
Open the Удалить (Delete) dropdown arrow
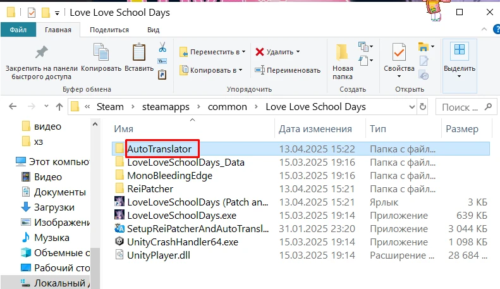298,52
